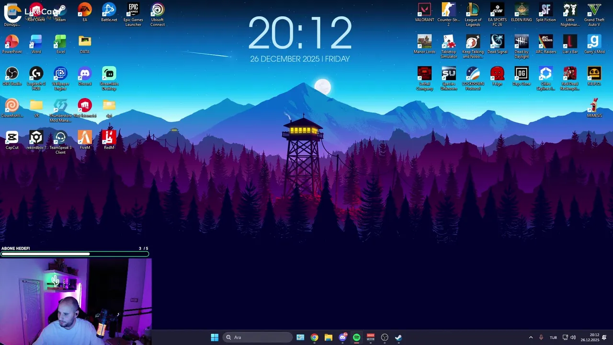Select the Dead by Daylight icon
Image resolution: width=613 pixels, height=345 pixels.
pos(522,46)
